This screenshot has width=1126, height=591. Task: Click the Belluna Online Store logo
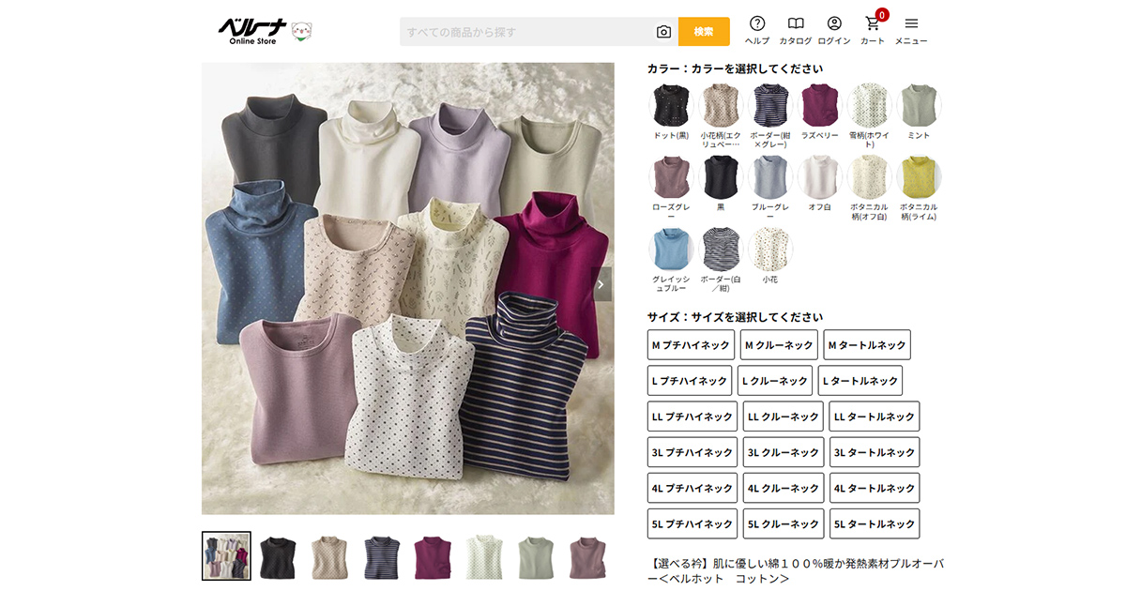pyautogui.click(x=265, y=31)
